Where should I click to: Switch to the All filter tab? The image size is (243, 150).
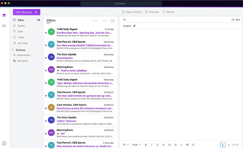(x=112, y=21)
